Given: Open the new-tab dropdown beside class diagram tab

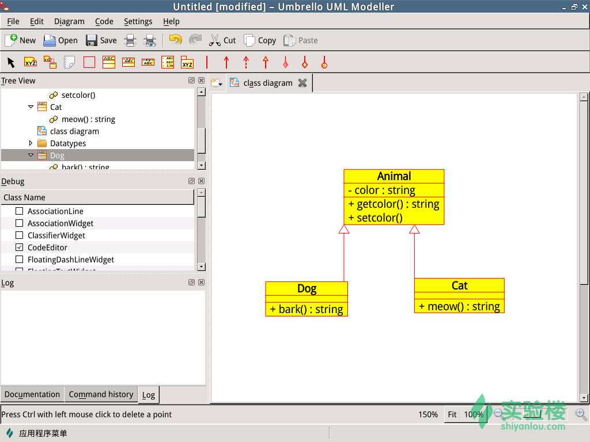Looking at the screenshot, I should (x=217, y=83).
